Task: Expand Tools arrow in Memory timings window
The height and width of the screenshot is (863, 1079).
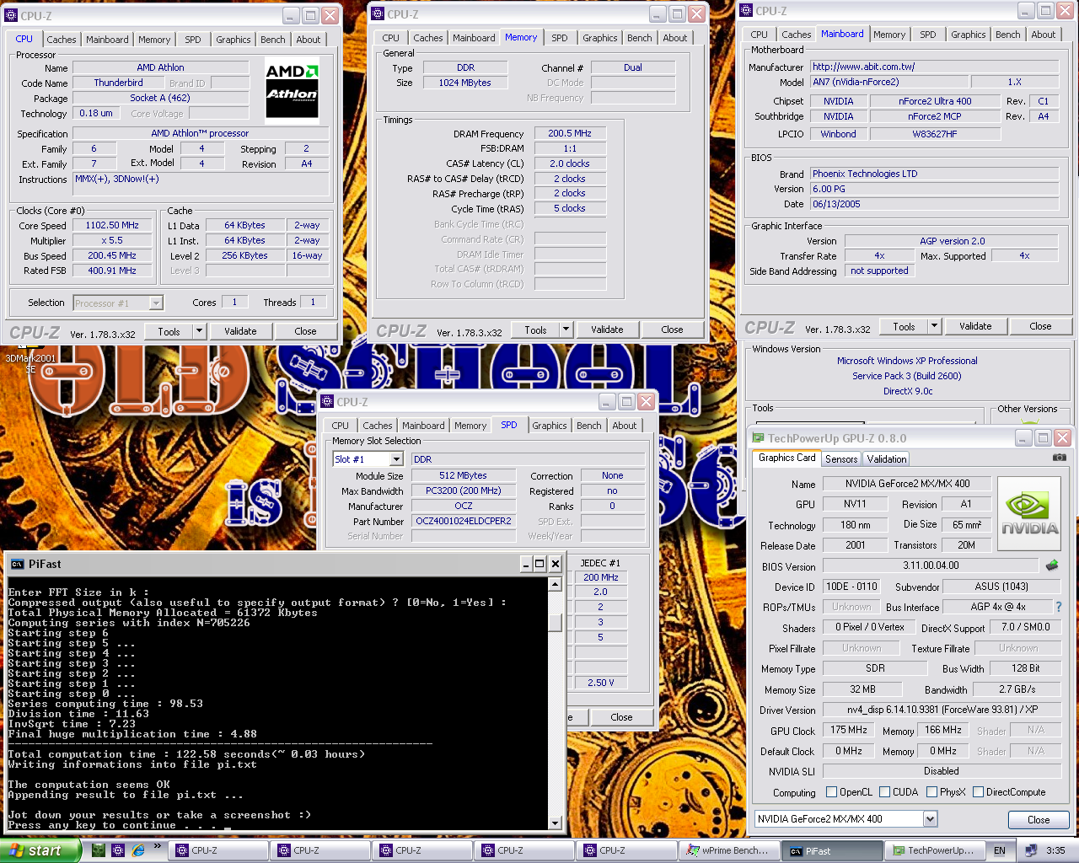Action: pyautogui.click(x=566, y=330)
